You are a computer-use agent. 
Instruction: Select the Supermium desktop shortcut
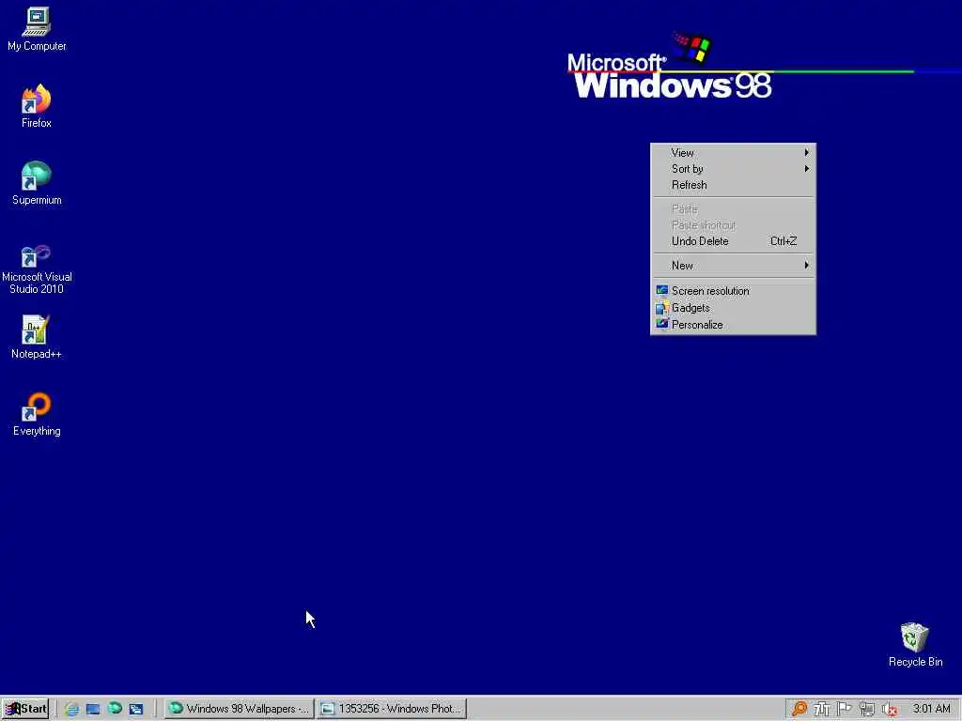37,183
